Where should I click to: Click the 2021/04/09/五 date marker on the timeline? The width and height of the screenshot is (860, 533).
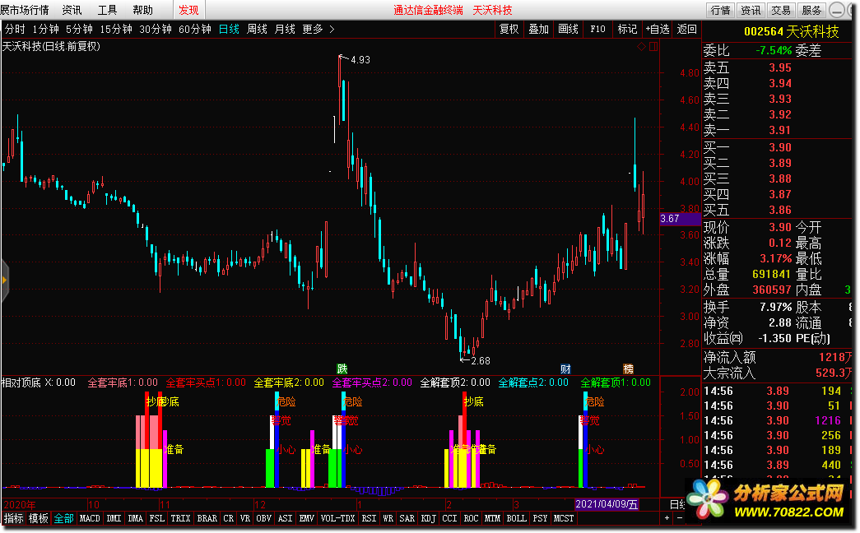[607, 504]
